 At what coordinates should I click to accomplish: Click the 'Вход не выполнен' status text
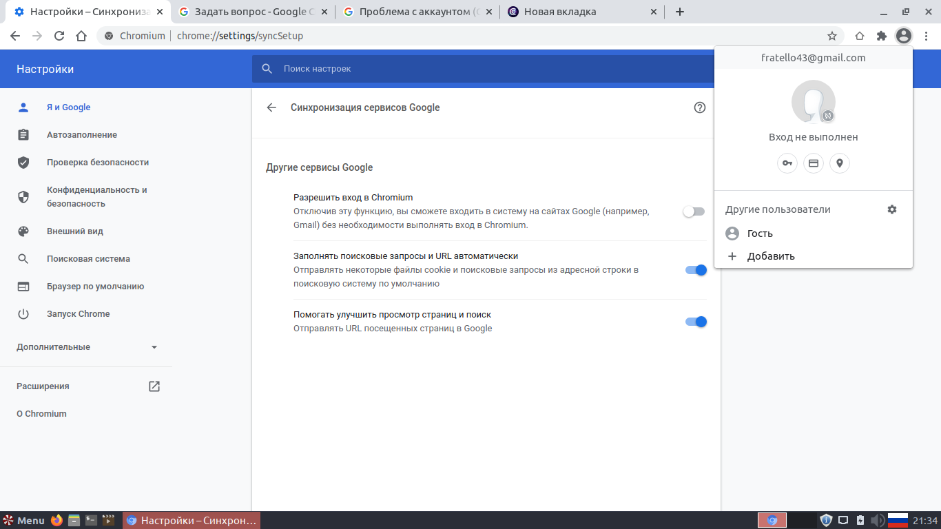pos(814,137)
